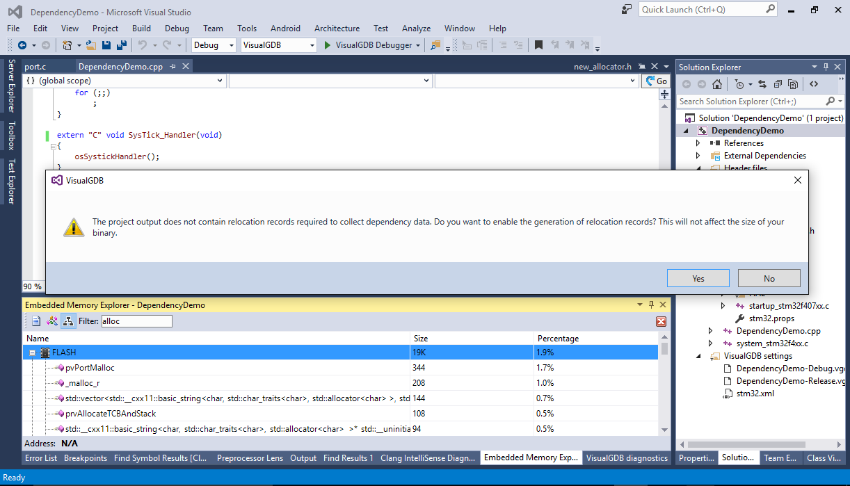
Task: Open the Solution Explorer window options dropdown
Action: click(x=815, y=67)
